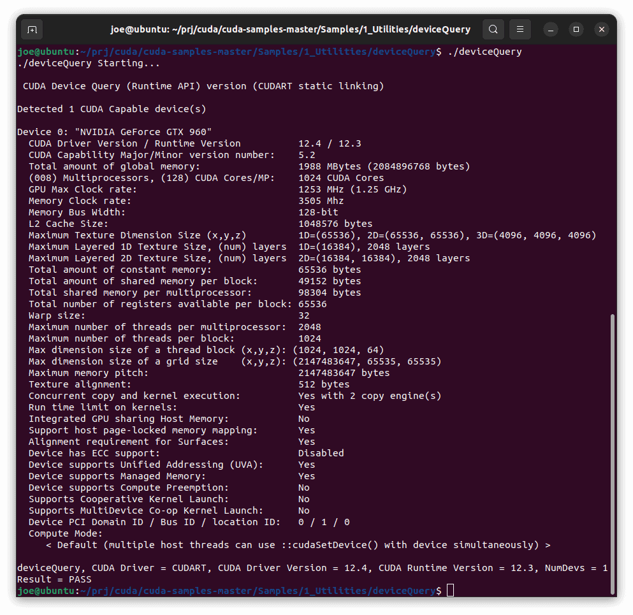Click '1988 MBytes (2084896768 bytes)' value

tap(384, 167)
